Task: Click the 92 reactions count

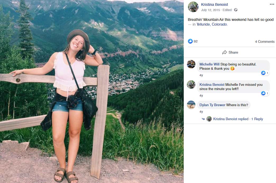Action: pyautogui.click(x=196, y=41)
